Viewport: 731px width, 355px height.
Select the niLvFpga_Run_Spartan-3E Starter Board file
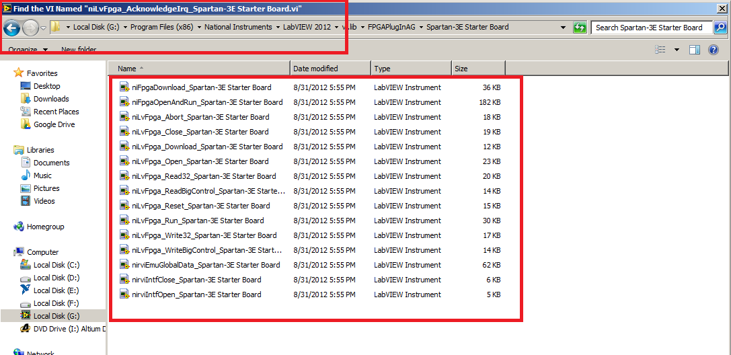[x=198, y=221]
